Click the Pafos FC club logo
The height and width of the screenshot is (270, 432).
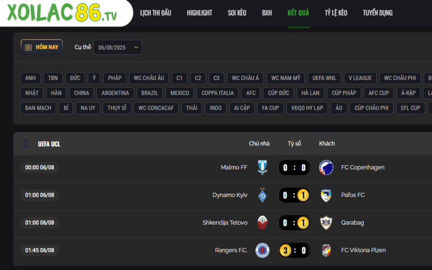click(326, 195)
